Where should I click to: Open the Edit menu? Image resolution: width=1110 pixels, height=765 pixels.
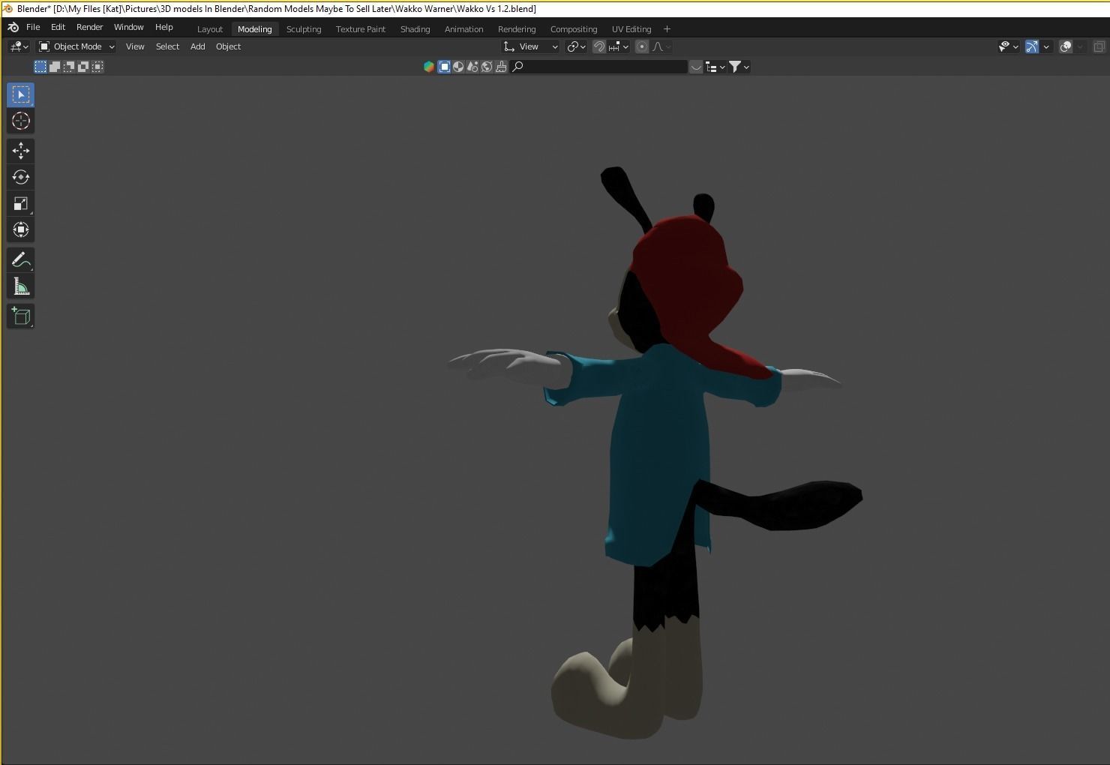[x=58, y=27]
